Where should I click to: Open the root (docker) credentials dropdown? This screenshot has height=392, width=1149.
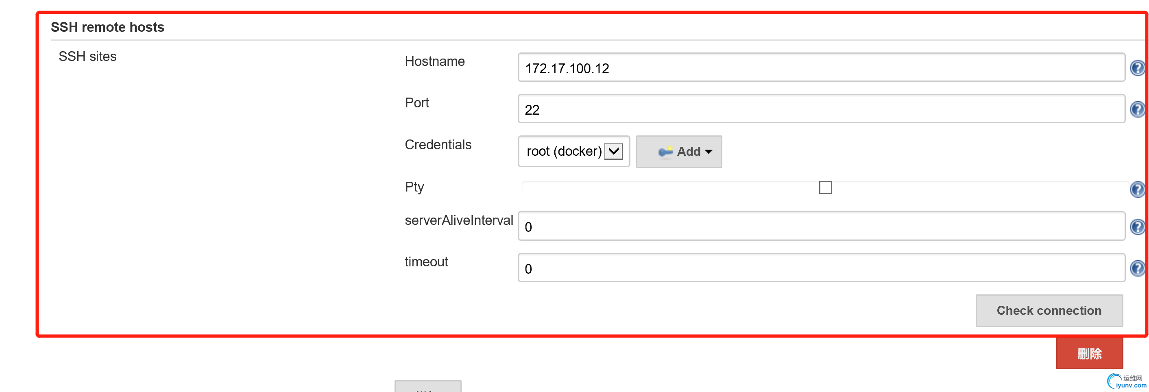click(x=573, y=152)
